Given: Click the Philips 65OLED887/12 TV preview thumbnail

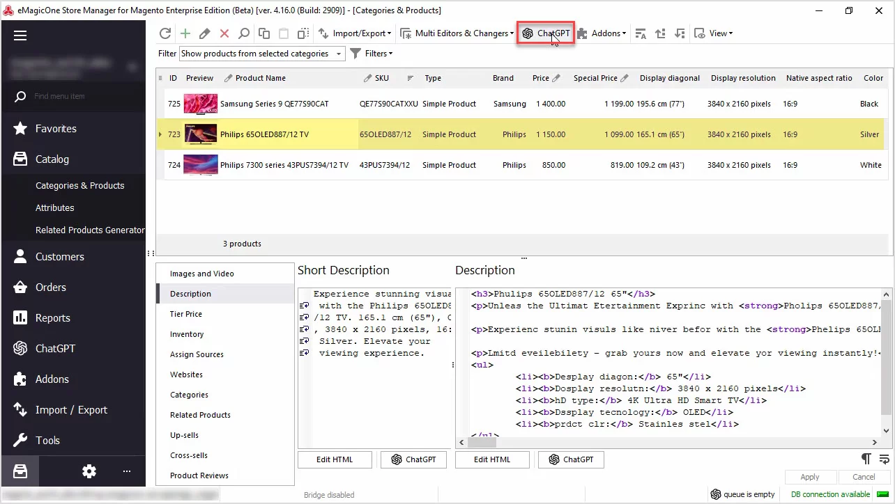Looking at the screenshot, I should pyautogui.click(x=201, y=134).
